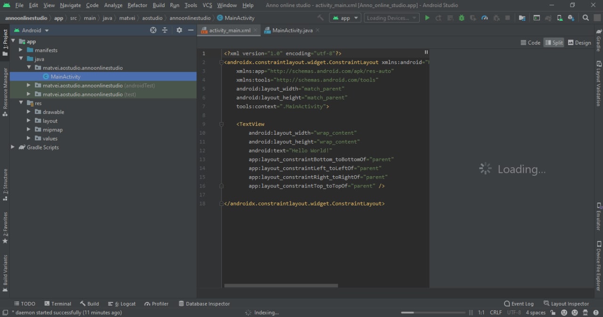The height and width of the screenshot is (317, 603).
Task: Open the app run configuration dropdown
Action: (345, 18)
